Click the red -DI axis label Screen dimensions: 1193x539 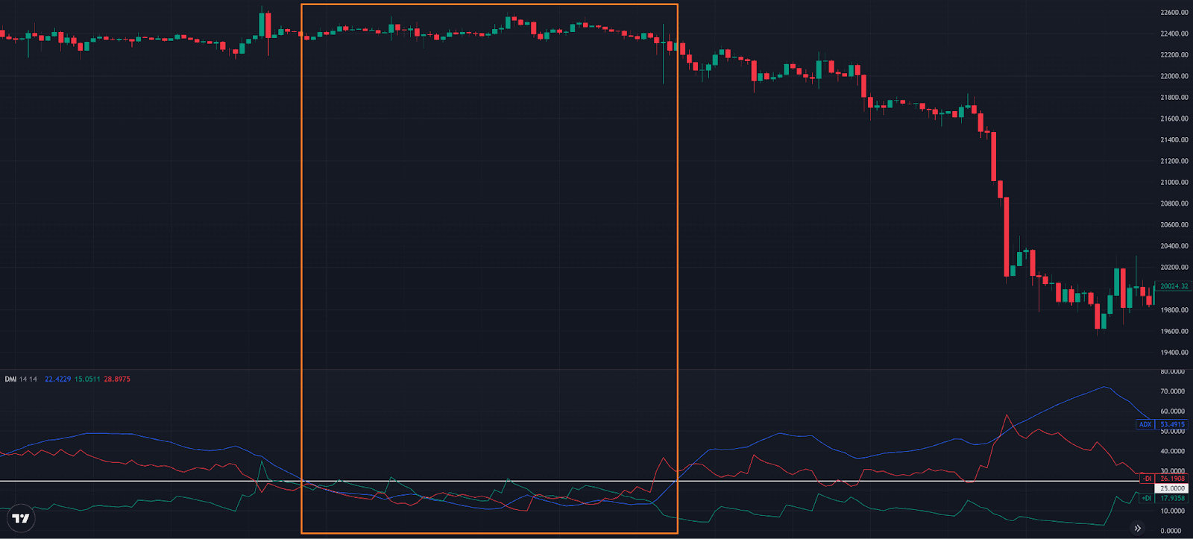1147,479
